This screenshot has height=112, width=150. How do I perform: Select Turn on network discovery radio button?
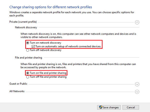tap(28, 43)
